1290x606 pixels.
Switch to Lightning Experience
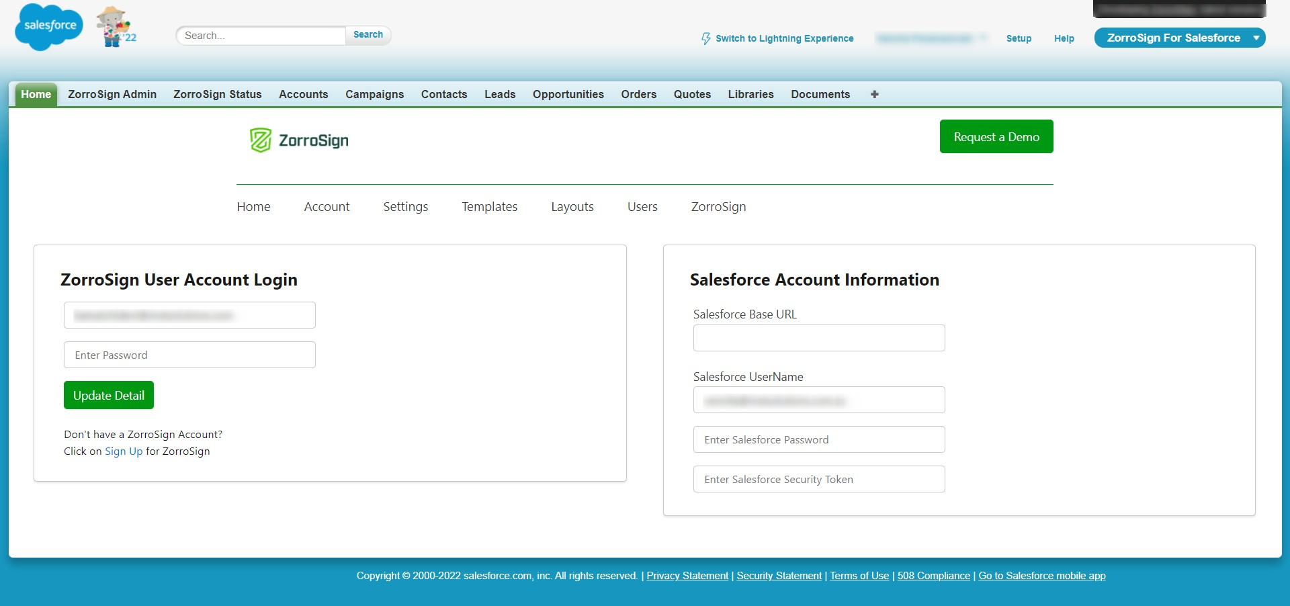pos(777,38)
